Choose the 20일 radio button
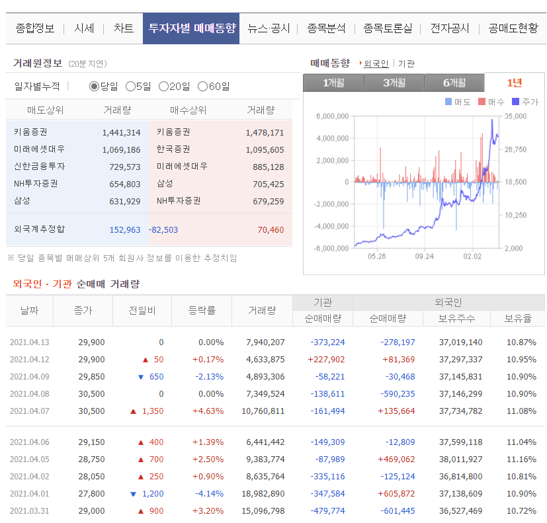The image size is (547, 523). pos(163,86)
